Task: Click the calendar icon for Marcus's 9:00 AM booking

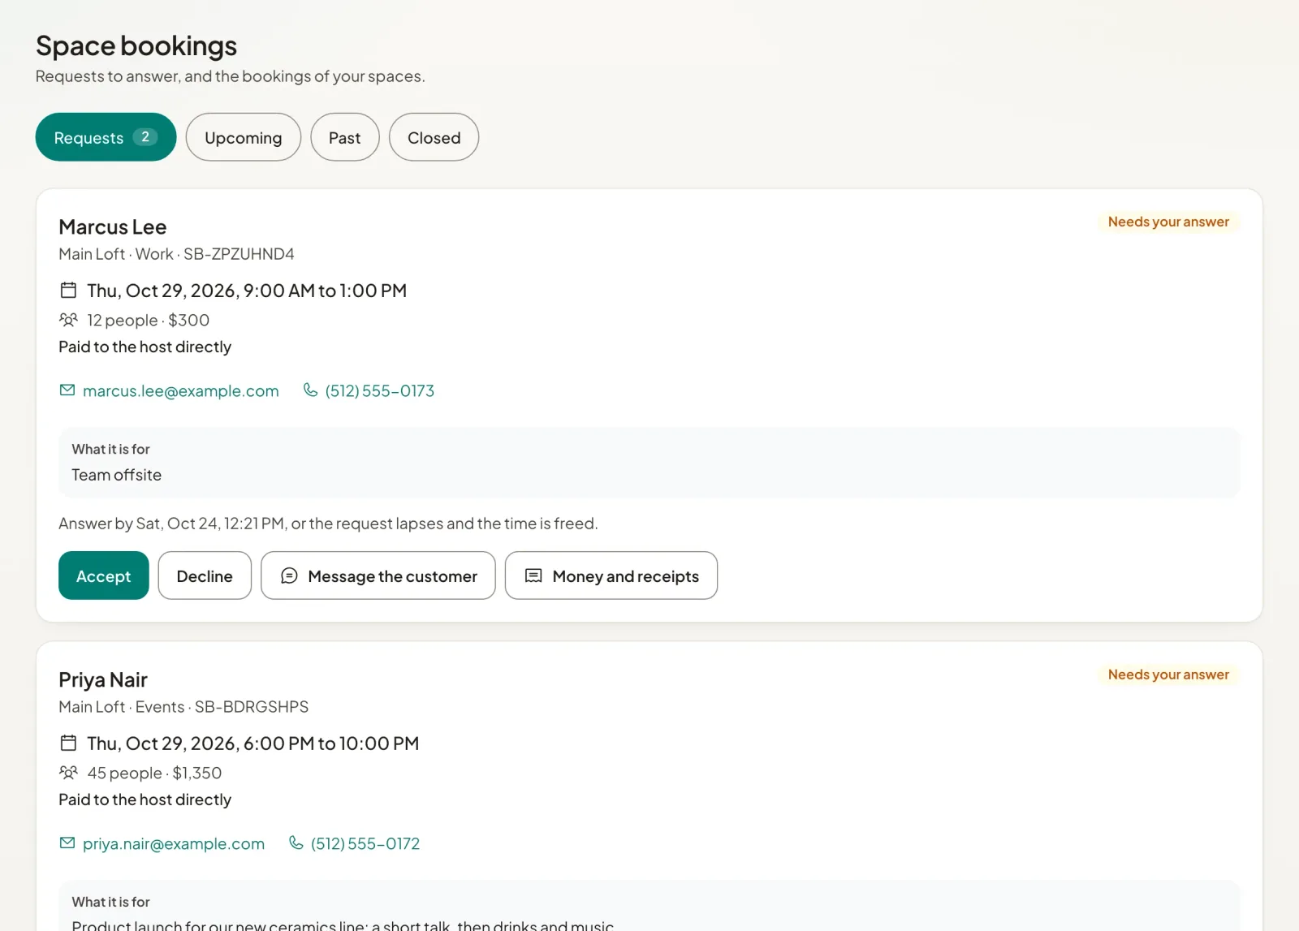Action: (68, 290)
